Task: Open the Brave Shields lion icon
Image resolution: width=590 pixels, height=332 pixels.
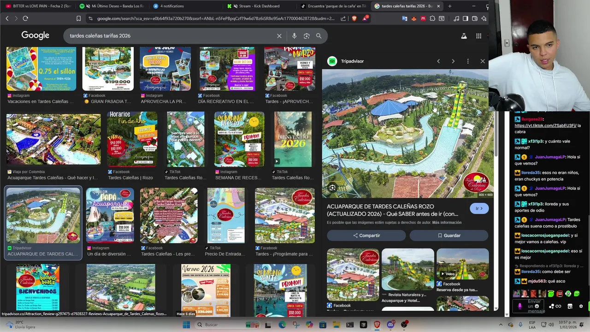Action: pyautogui.click(x=354, y=18)
